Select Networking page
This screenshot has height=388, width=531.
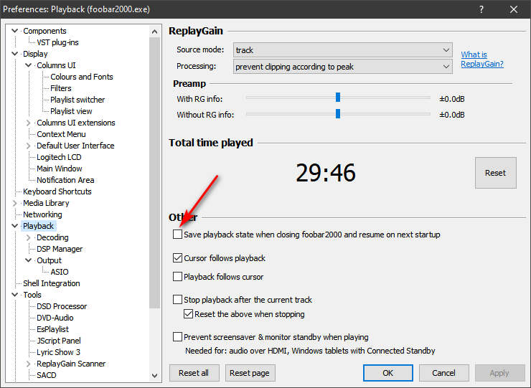(x=42, y=214)
